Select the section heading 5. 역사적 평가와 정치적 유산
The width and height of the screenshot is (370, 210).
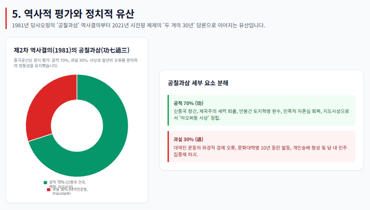click(x=73, y=14)
